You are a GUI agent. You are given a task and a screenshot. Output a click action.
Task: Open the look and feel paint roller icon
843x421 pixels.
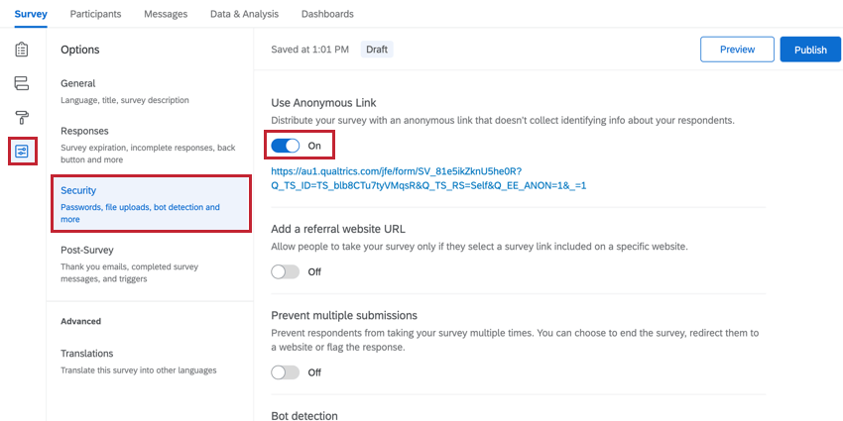pos(22,117)
